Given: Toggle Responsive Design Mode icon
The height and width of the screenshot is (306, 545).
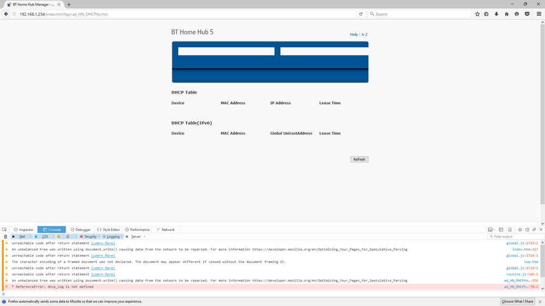Looking at the screenshot, I should (x=510, y=230).
